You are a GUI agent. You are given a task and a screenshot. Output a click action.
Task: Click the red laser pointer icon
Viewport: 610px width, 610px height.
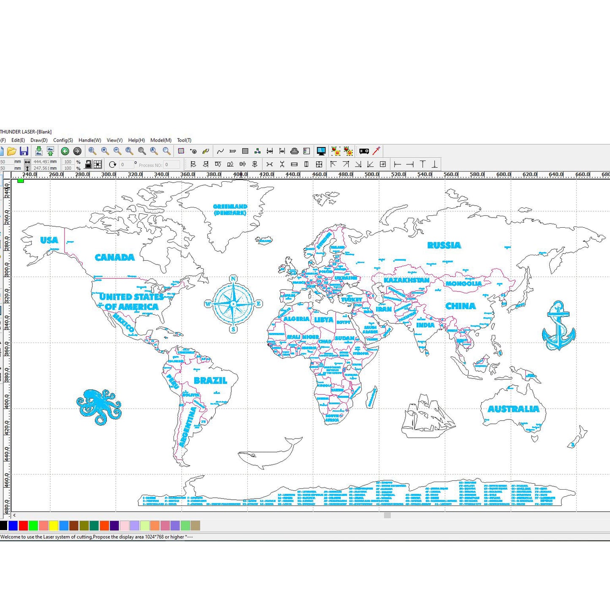[376, 151]
